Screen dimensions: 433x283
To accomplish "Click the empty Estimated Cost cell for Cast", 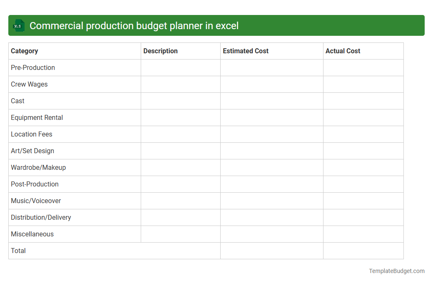I will click(x=271, y=101).
